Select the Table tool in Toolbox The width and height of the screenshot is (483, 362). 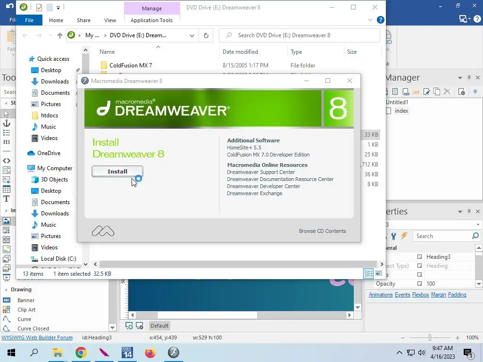(7, 189)
